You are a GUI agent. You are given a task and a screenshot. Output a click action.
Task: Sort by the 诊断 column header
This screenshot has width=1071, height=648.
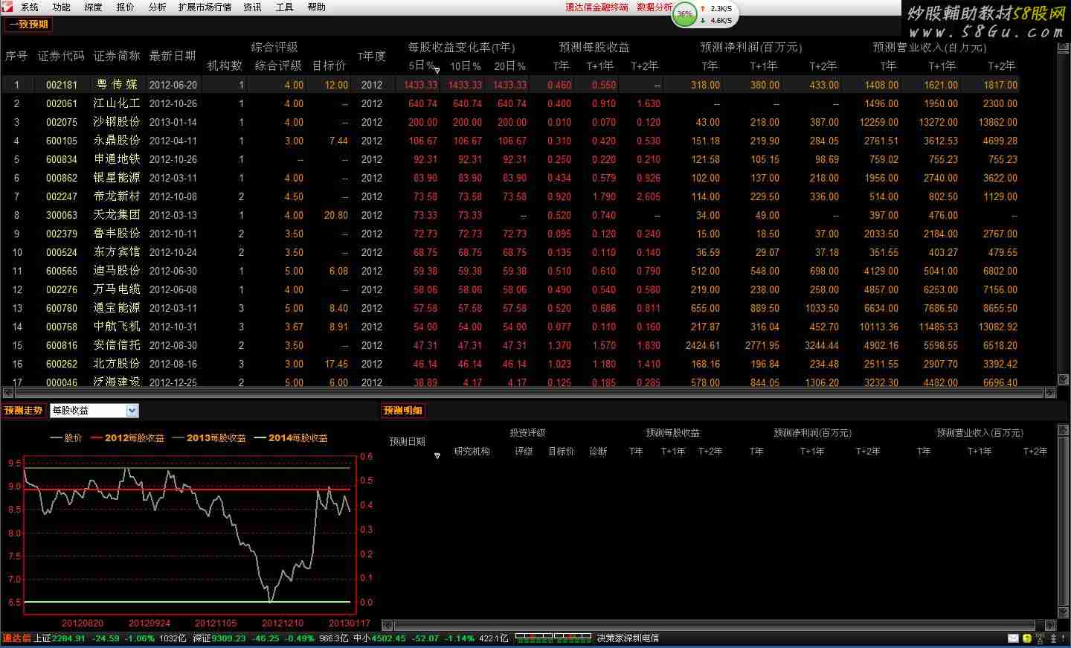click(x=598, y=452)
